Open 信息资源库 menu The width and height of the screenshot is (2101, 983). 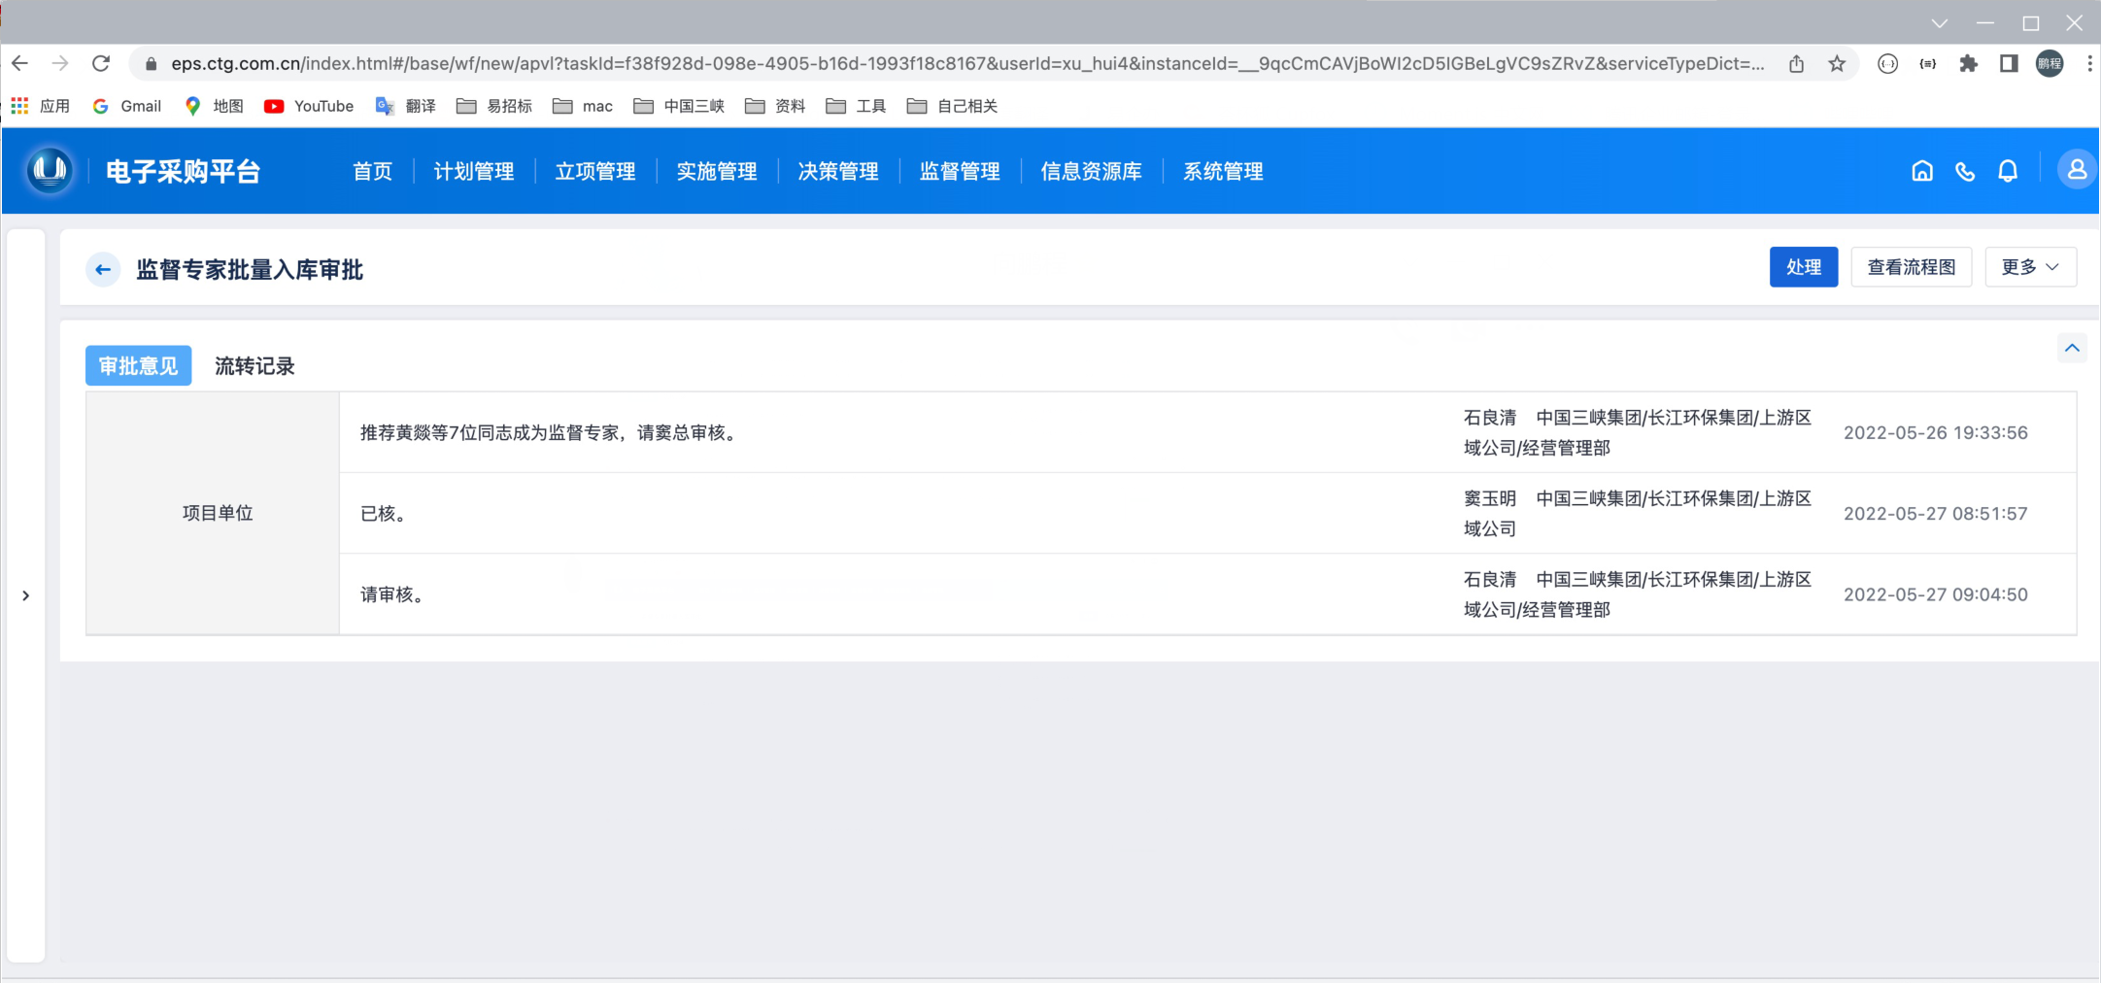[x=1091, y=172]
